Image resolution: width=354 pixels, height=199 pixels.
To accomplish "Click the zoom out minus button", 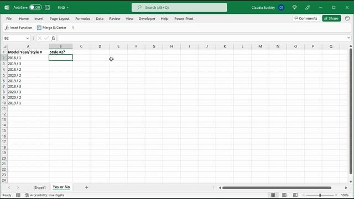I will click(304, 195).
